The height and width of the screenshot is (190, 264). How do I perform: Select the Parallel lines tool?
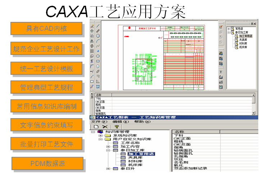[98, 31]
